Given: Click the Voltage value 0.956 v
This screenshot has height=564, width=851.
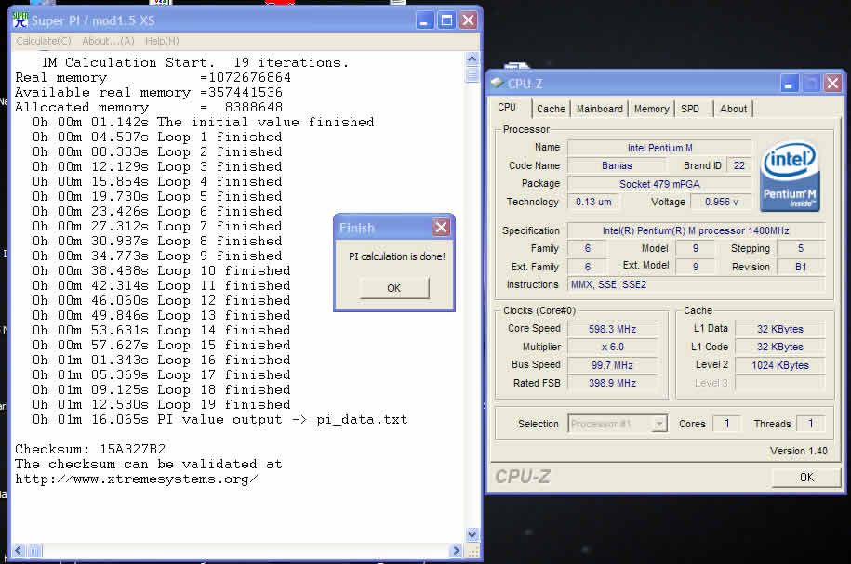Looking at the screenshot, I should pyautogui.click(x=722, y=202).
